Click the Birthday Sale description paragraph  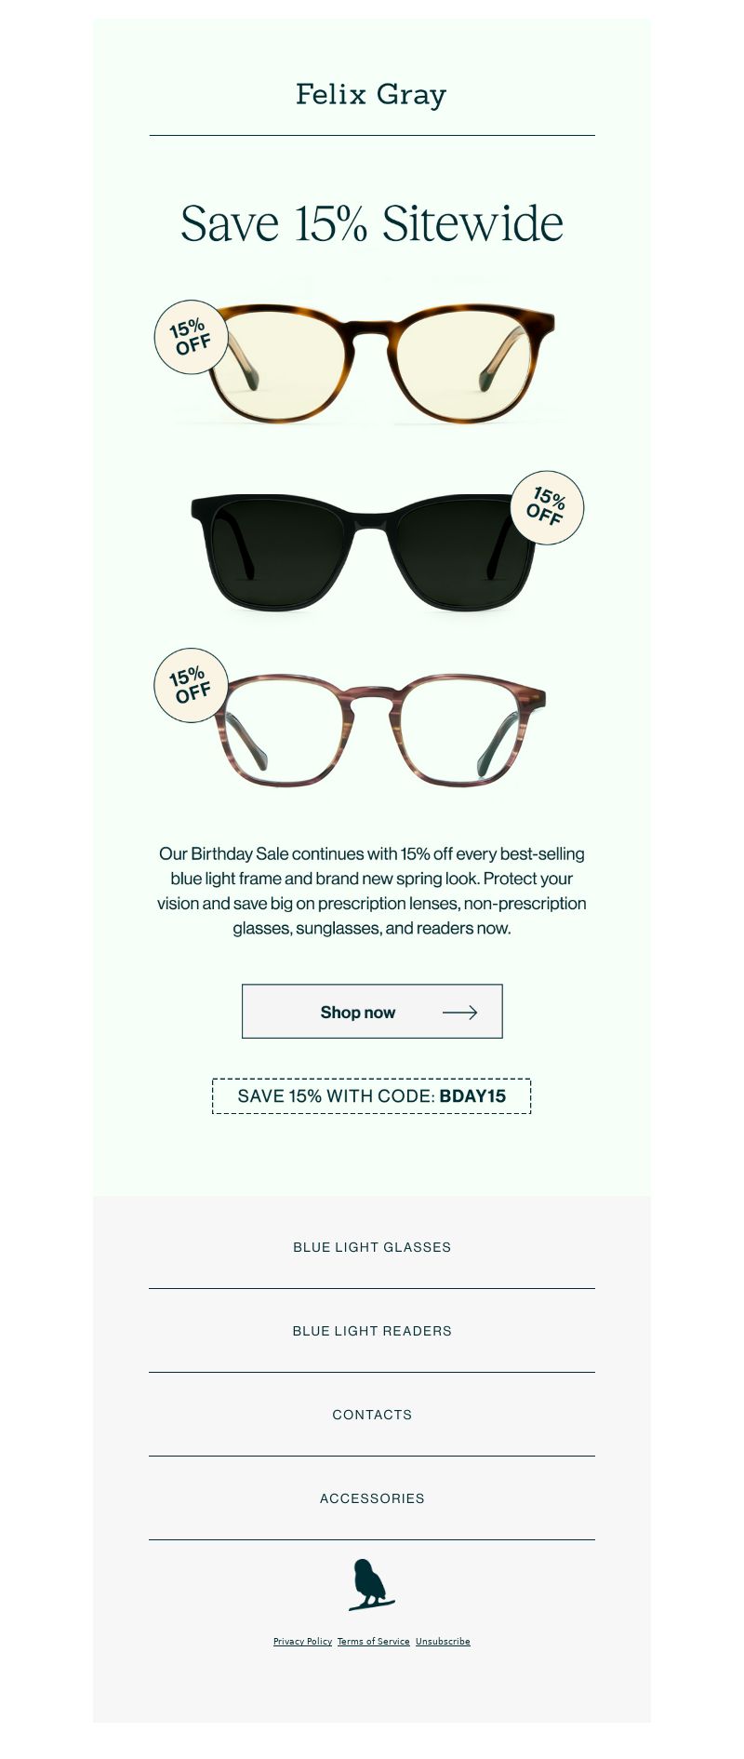click(x=372, y=891)
